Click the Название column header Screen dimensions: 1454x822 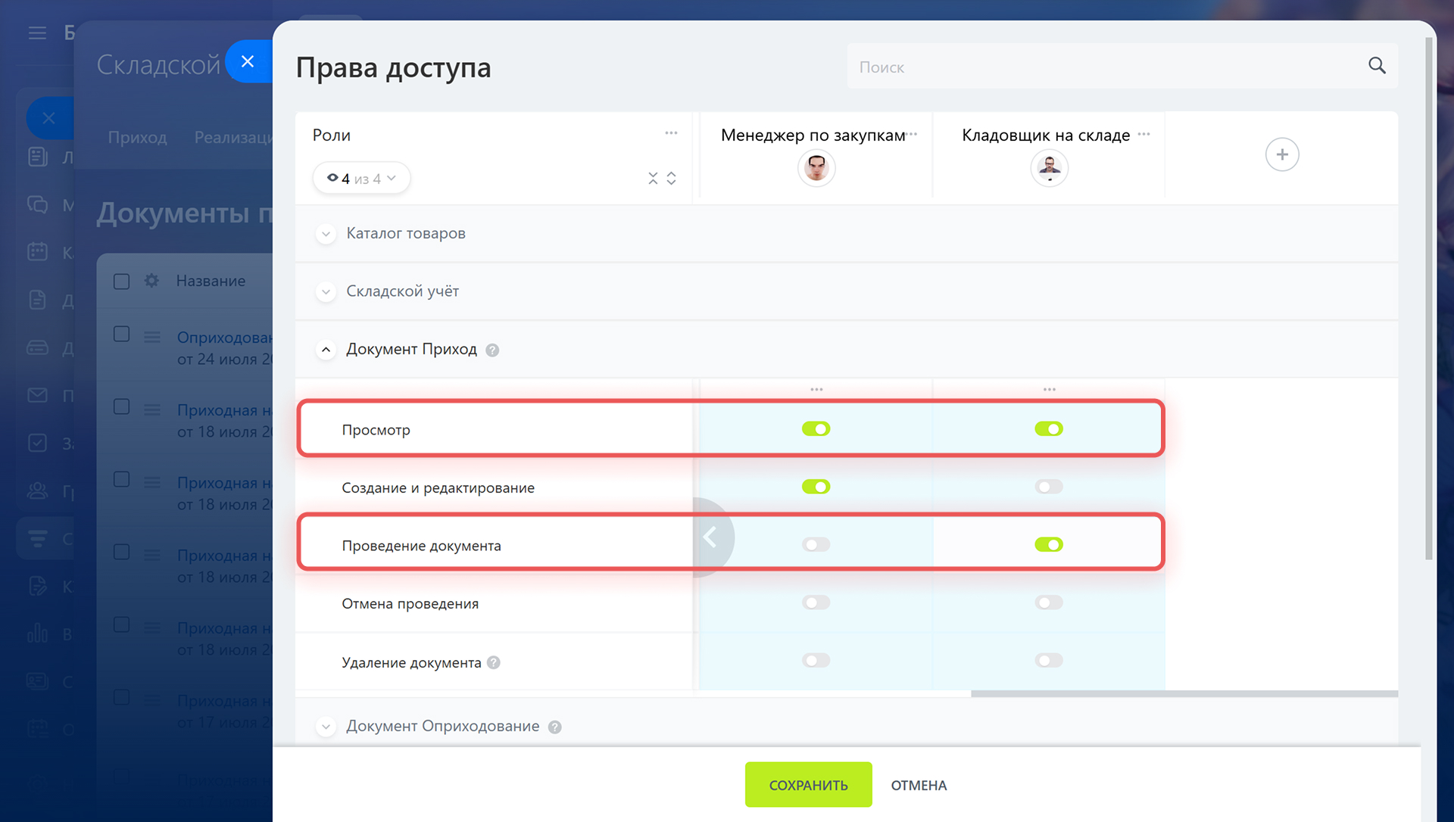coord(211,281)
